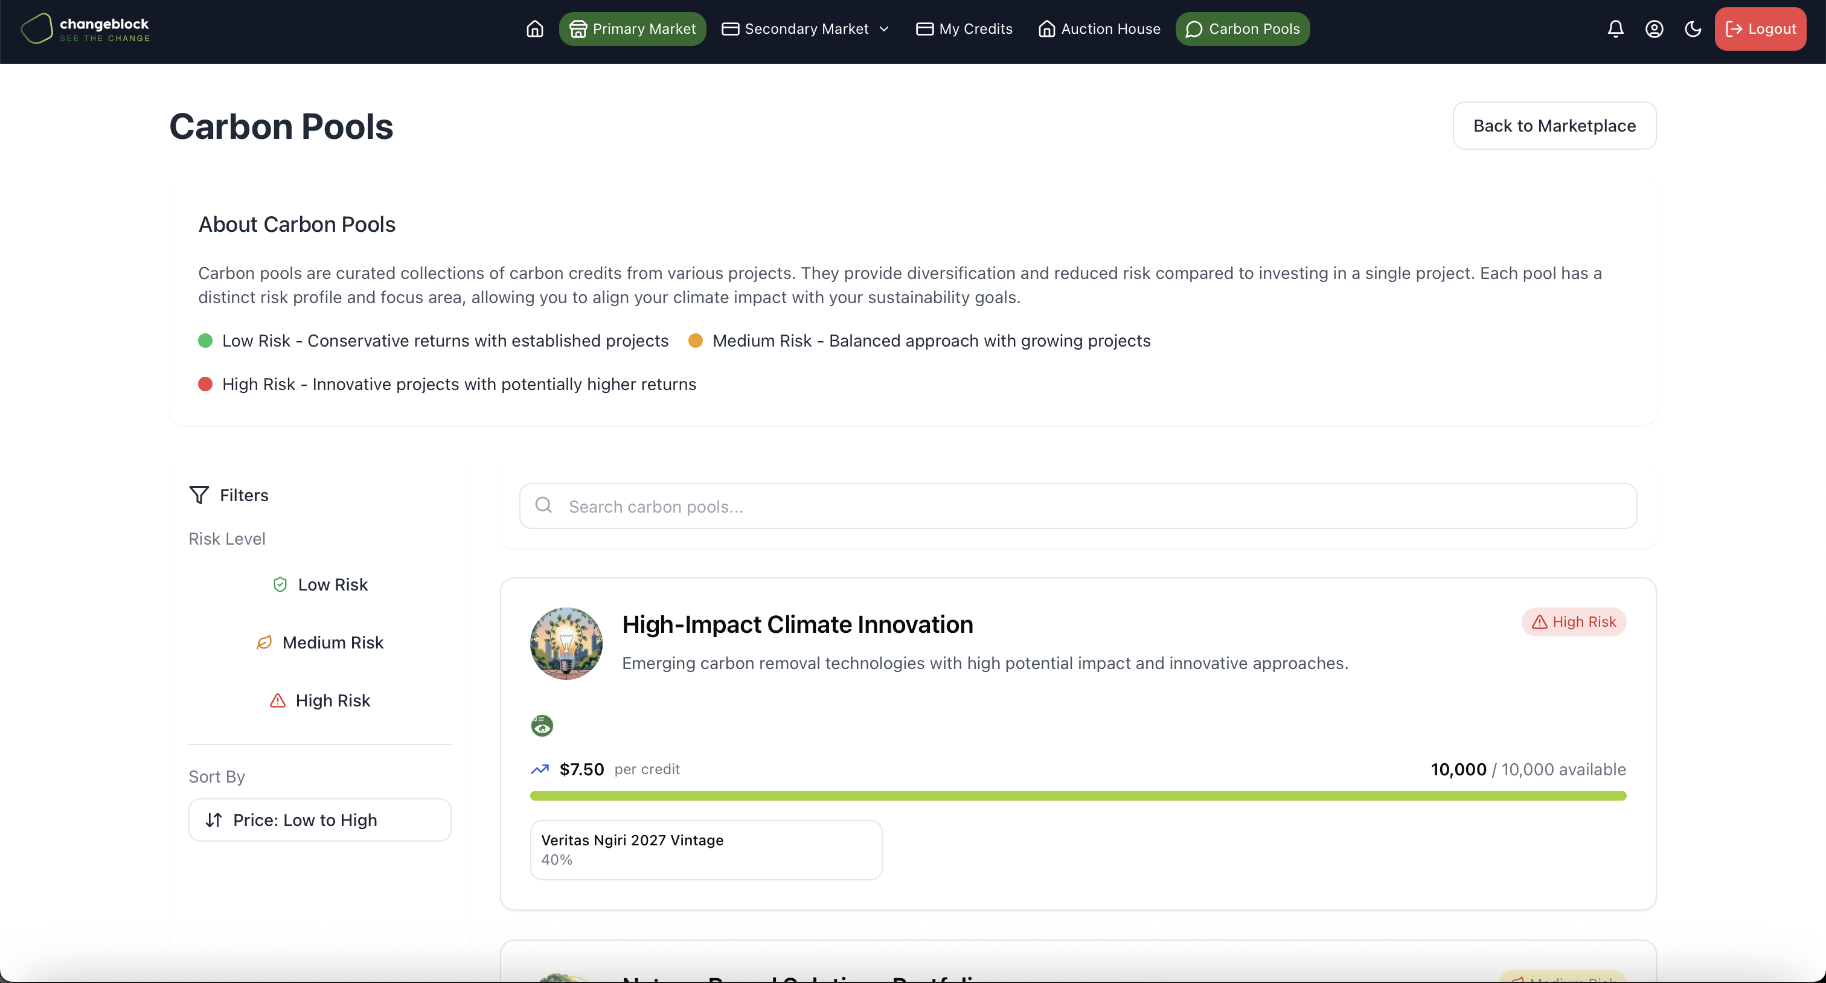Open notifications bell
The height and width of the screenshot is (983, 1826).
tap(1615, 29)
